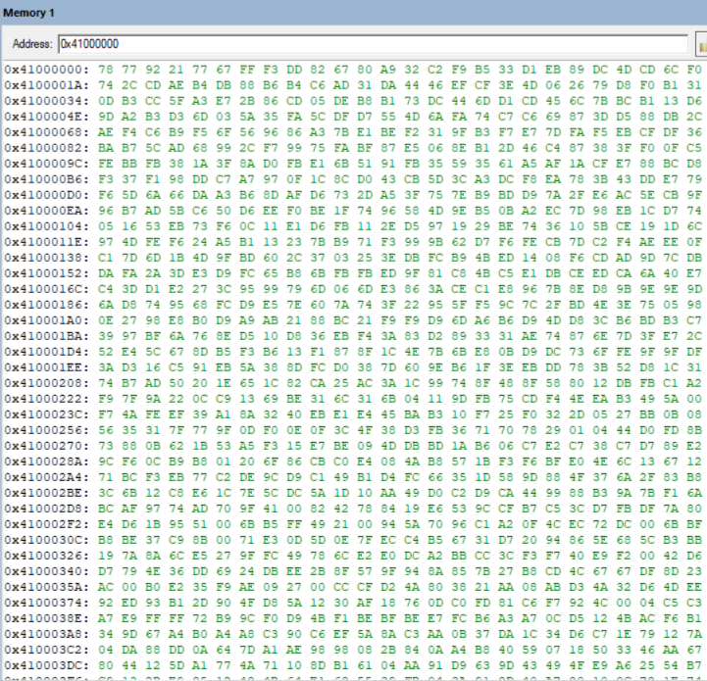
Task: Select the row address 0x410003C2:
Action: pos(47,650)
